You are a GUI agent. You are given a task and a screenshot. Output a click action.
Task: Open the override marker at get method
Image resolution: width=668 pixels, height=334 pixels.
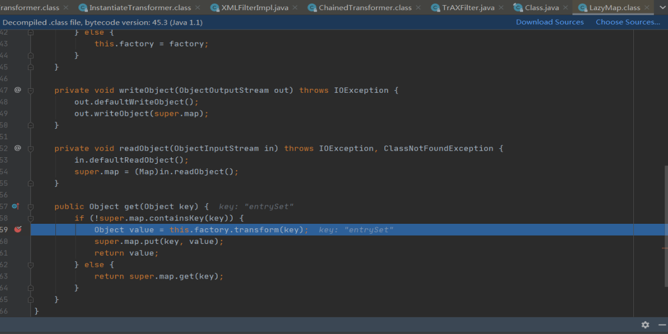[16, 206]
